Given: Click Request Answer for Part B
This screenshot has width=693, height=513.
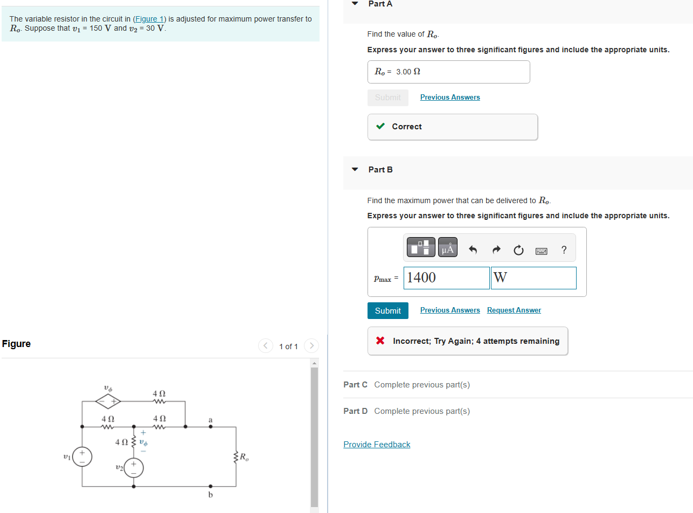Looking at the screenshot, I should 514,310.
